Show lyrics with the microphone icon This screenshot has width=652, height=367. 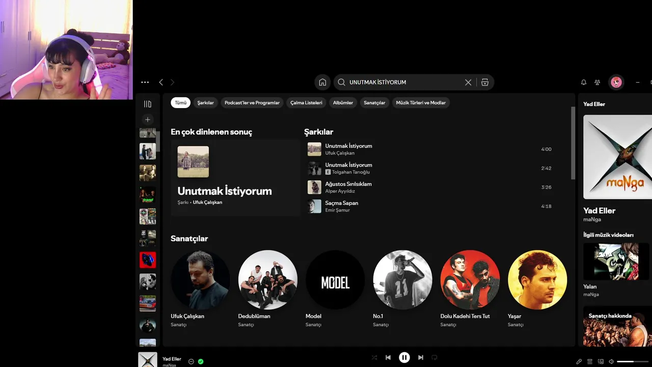coord(579,361)
